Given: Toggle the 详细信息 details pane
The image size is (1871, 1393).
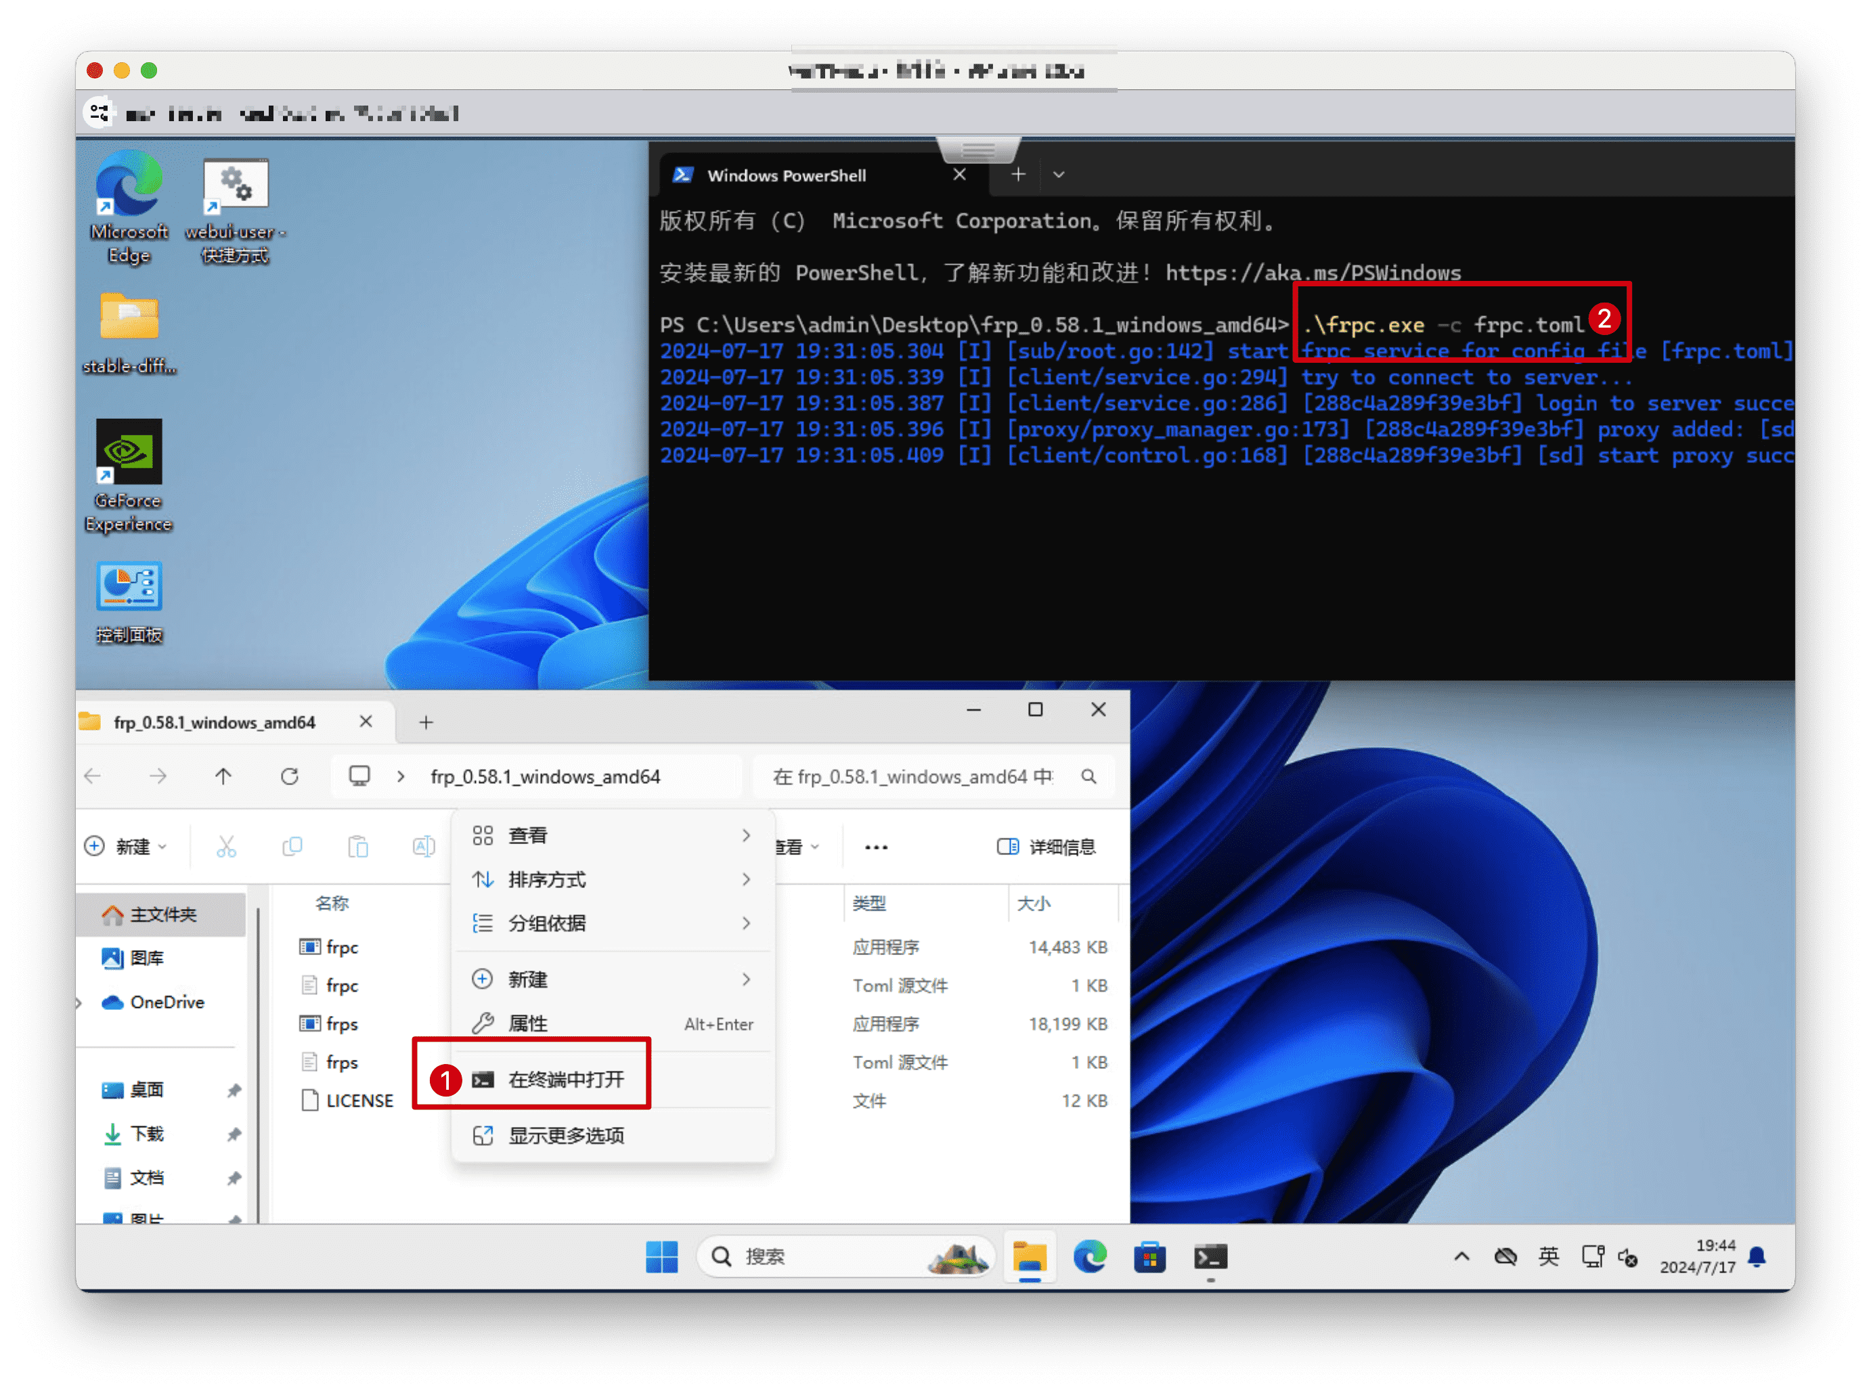Looking at the screenshot, I should 1046,846.
